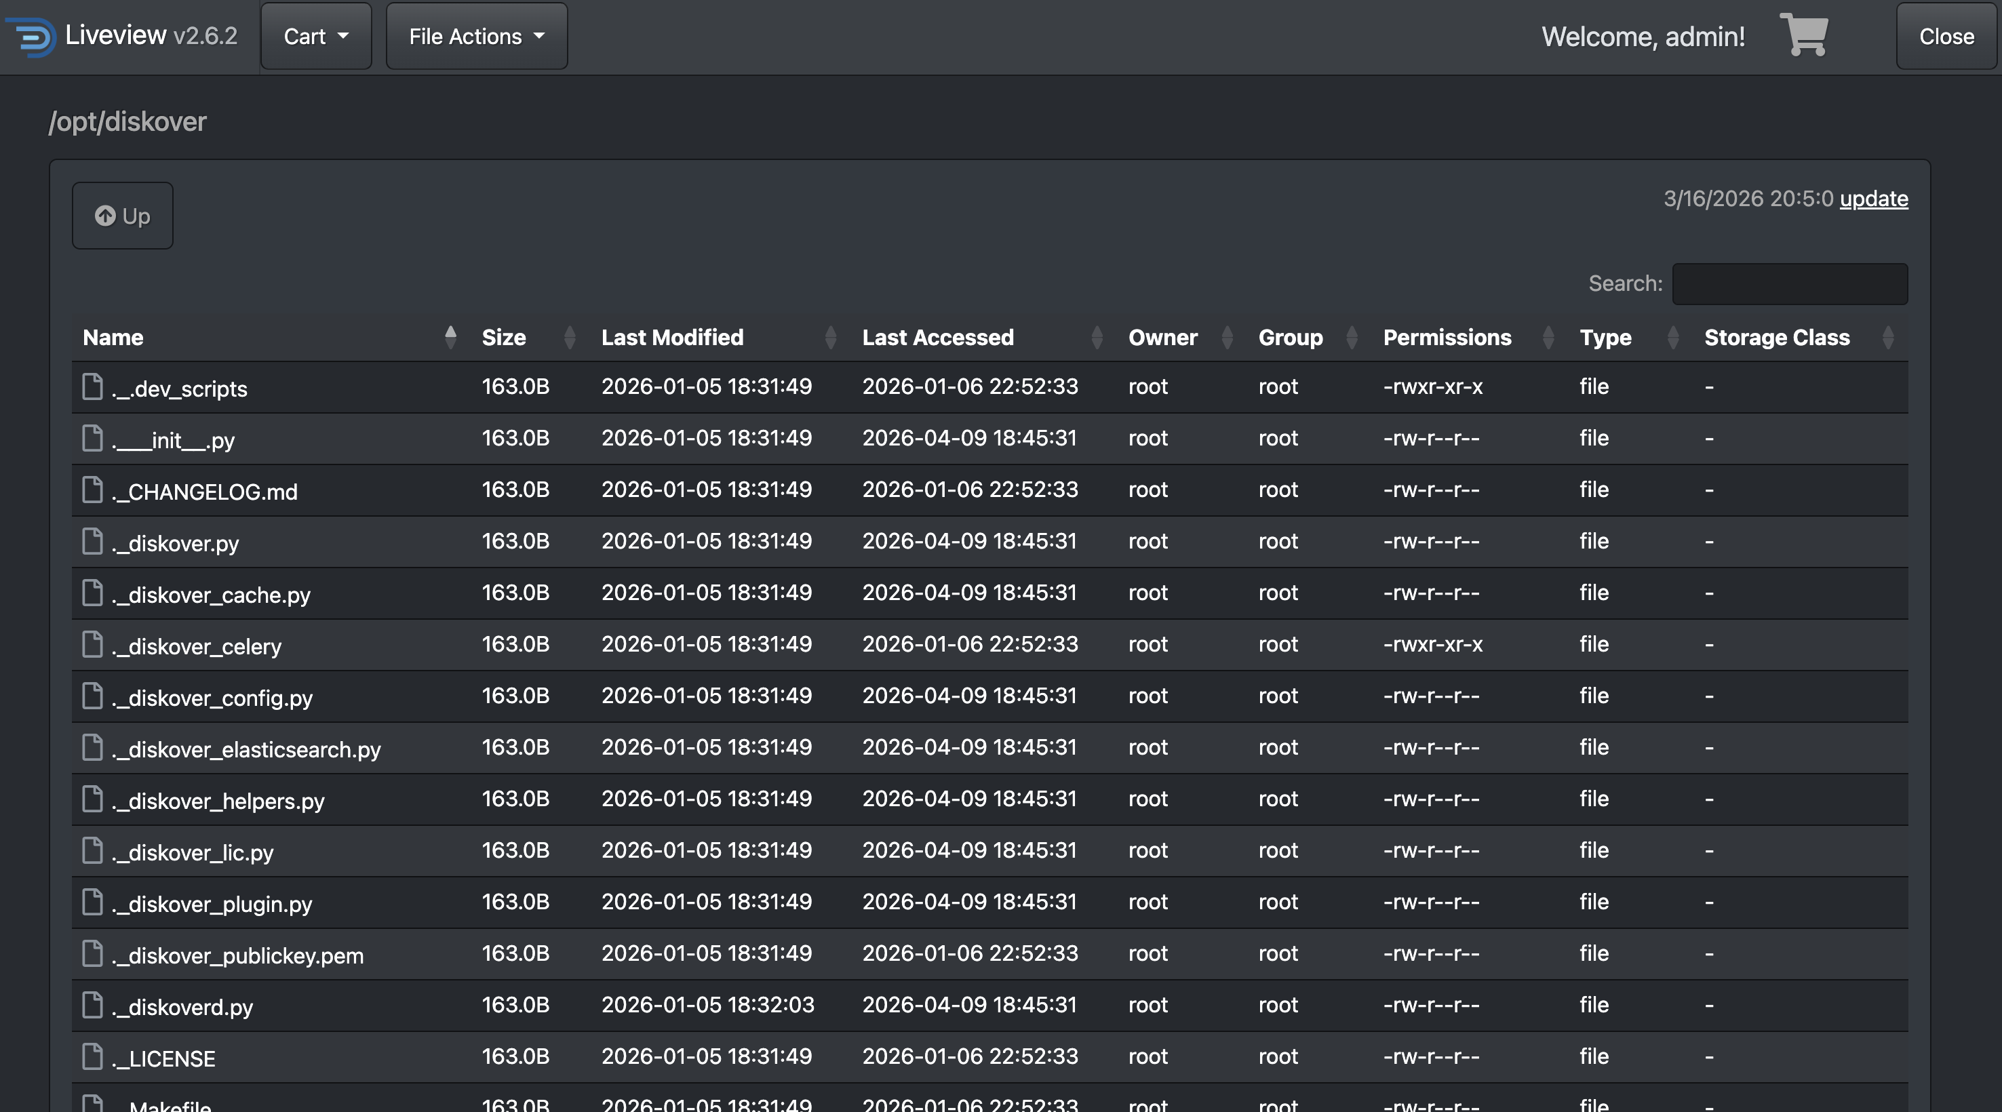Screen dimensions: 2002x1112
Task: Sort by Last Accessed column arrows
Action: pos(1097,337)
